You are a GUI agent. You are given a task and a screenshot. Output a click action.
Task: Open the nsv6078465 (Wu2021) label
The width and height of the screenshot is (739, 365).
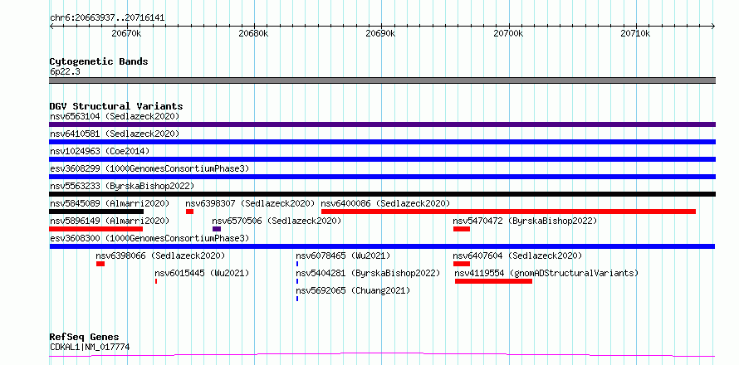coord(343,255)
